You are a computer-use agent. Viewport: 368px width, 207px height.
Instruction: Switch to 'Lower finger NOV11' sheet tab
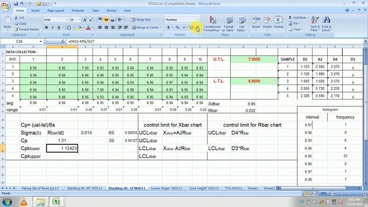click(x=166, y=188)
